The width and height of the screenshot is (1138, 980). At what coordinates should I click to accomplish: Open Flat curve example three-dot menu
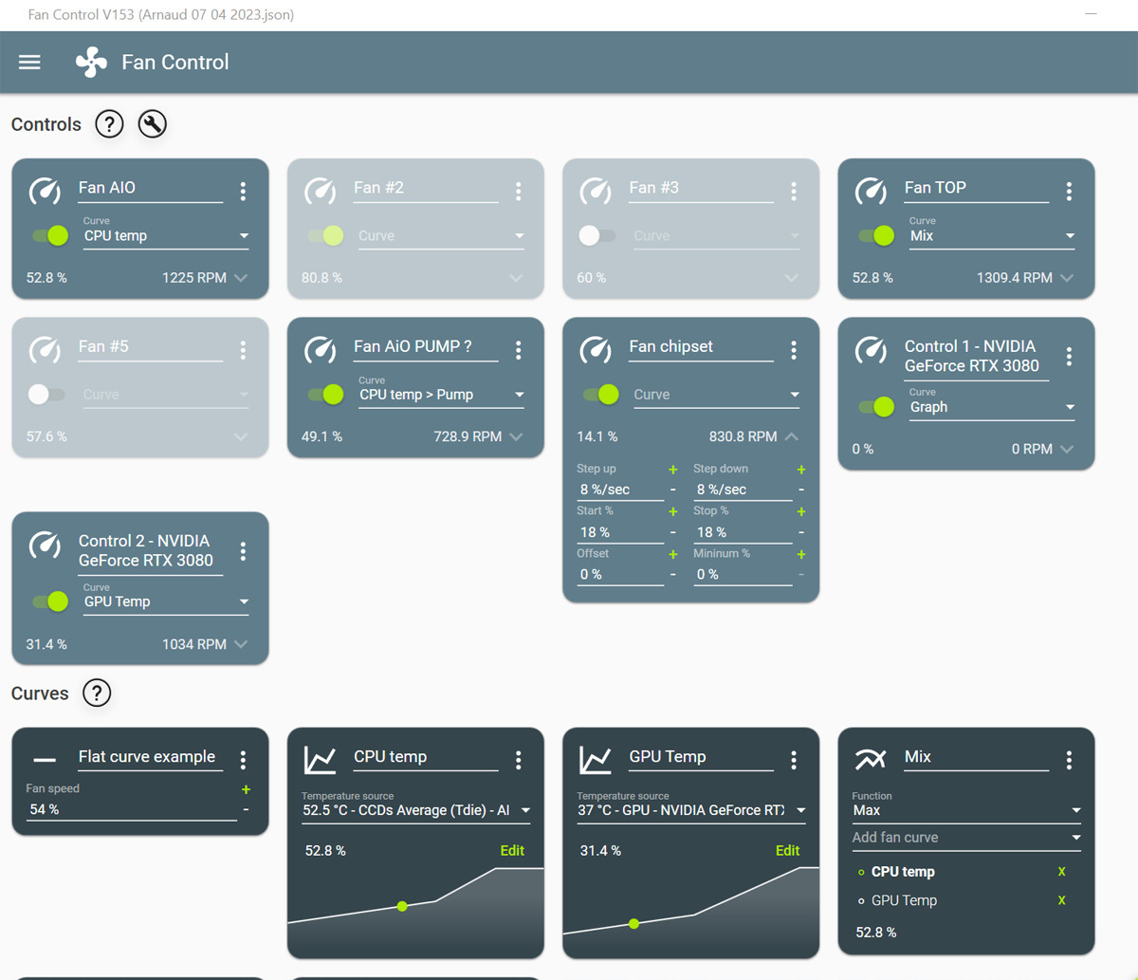pos(243,760)
